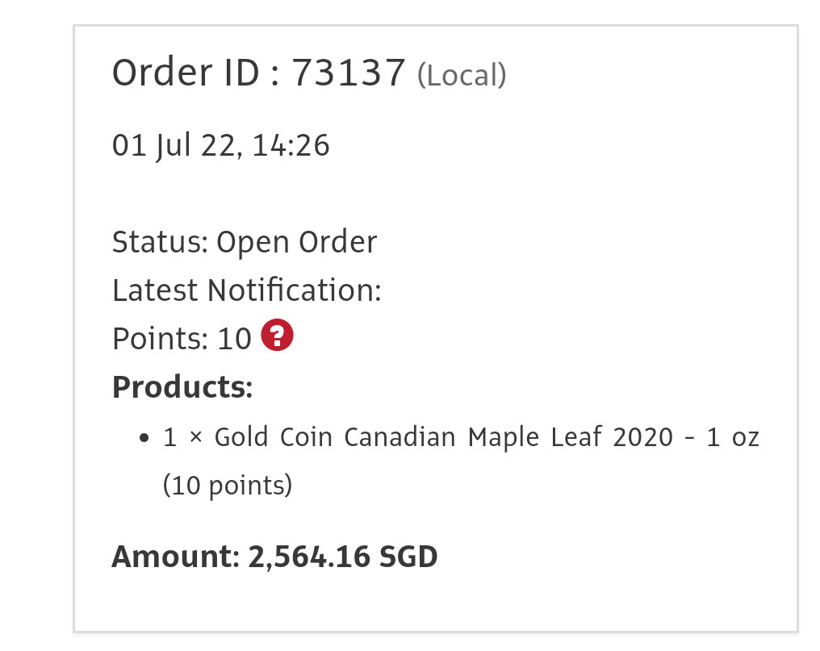Viewport: 820px width, 651px height.
Task: Click the product list bullet point
Action: click(x=144, y=438)
